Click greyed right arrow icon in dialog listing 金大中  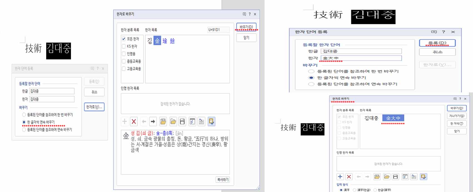tap(367, 176)
